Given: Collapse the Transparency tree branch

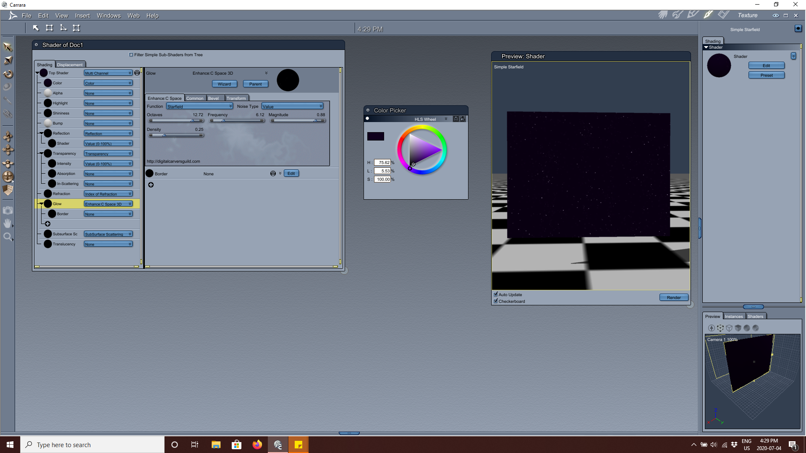Looking at the screenshot, I should coord(41,154).
